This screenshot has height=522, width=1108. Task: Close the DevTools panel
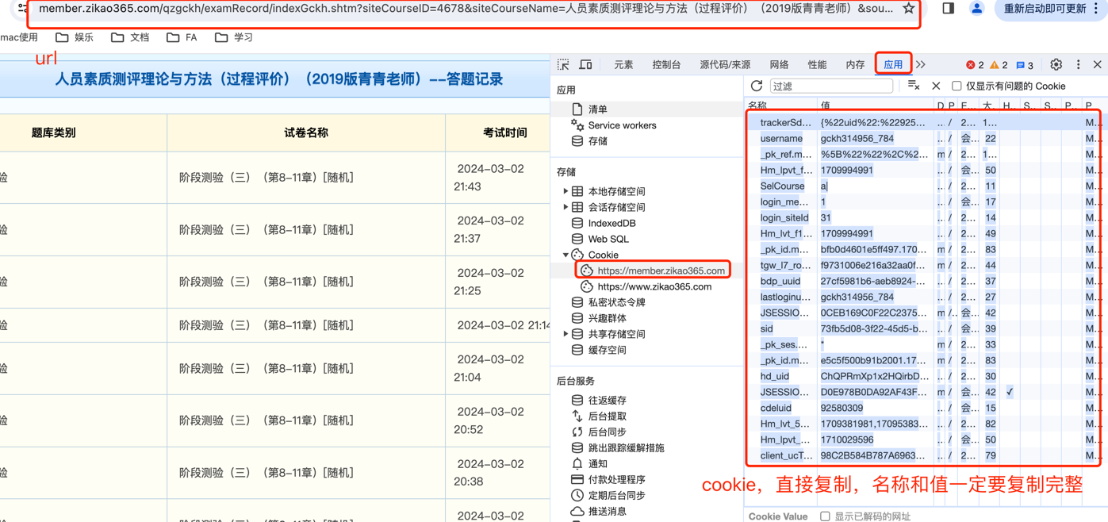pos(1098,65)
